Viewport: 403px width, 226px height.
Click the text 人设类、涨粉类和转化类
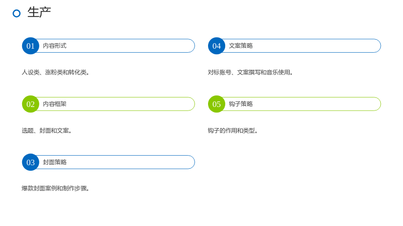click(55, 72)
